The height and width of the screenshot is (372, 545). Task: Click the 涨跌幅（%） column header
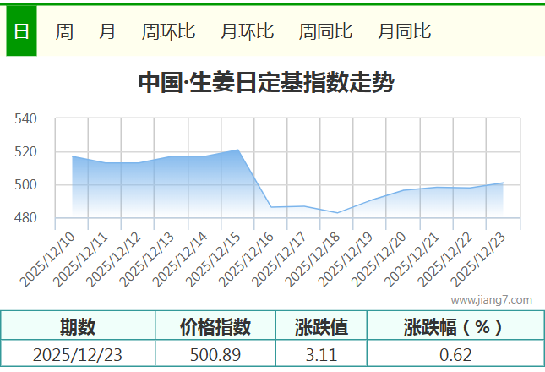click(455, 326)
